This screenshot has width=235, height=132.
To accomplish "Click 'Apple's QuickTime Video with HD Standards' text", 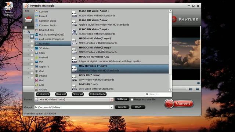I will coord(104,25).
